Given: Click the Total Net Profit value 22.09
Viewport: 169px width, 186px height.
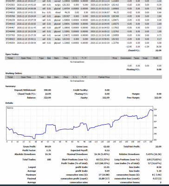Looking at the screenshot, I should coord(158,146).
